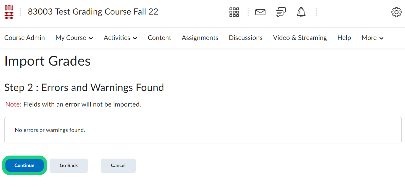Open the 83003 Test Grading Course link
The image size is (405, 187).
93,12
